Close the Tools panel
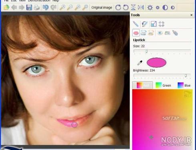 point(192,15)
